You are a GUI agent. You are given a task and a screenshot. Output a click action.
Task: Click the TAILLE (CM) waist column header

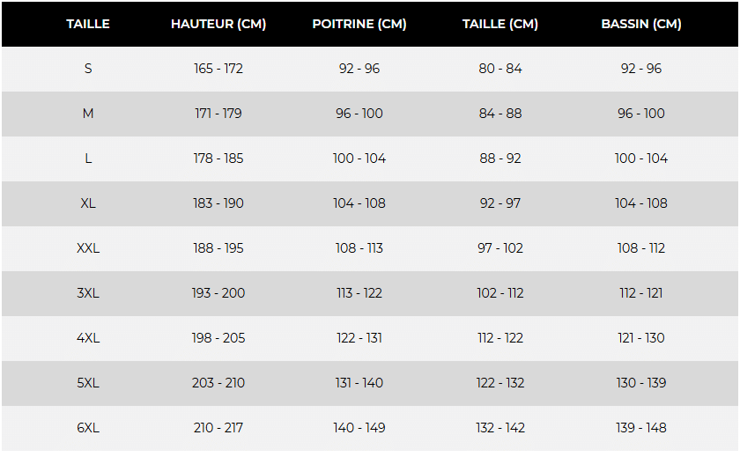click(500, 24)
